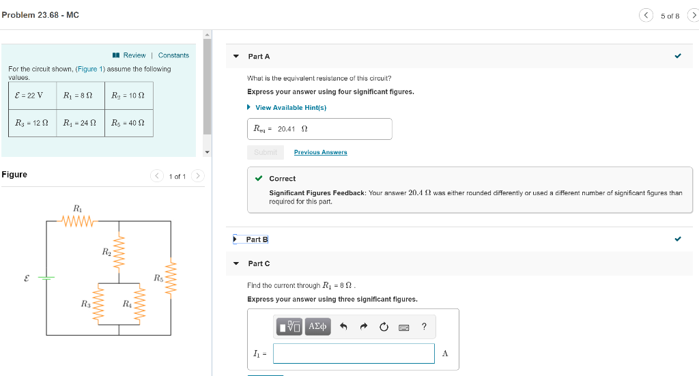Viewport: 699px width, 376px height.
Task: Click the problem panel scrollbar thumb
Action: [207, 87]
